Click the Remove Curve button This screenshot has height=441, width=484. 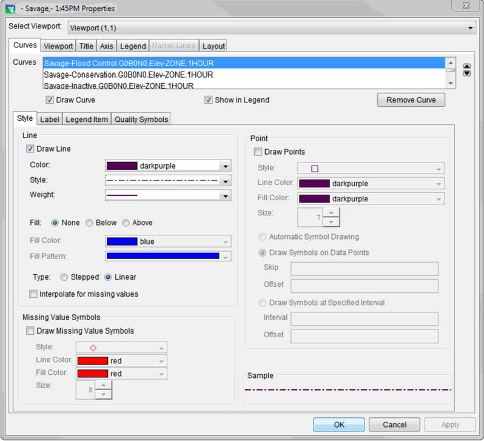(411, 99)
